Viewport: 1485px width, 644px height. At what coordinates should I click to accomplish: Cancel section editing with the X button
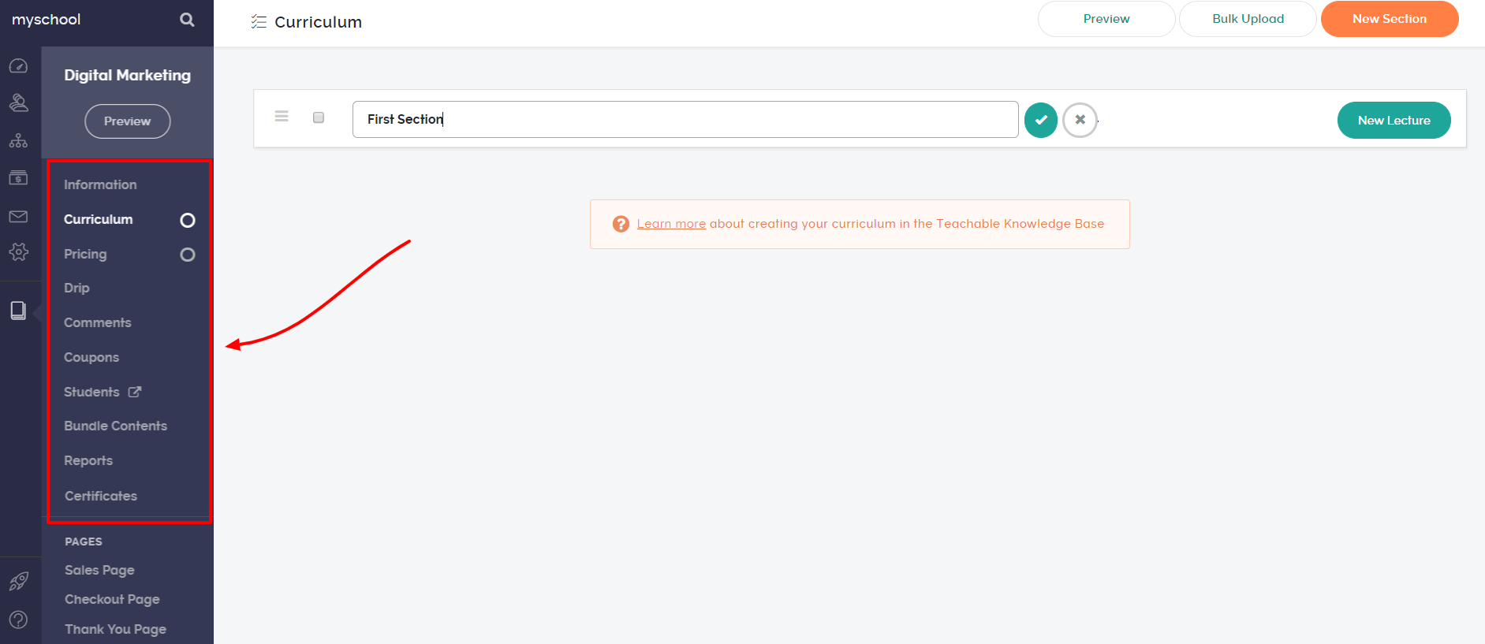point(1080,120)
